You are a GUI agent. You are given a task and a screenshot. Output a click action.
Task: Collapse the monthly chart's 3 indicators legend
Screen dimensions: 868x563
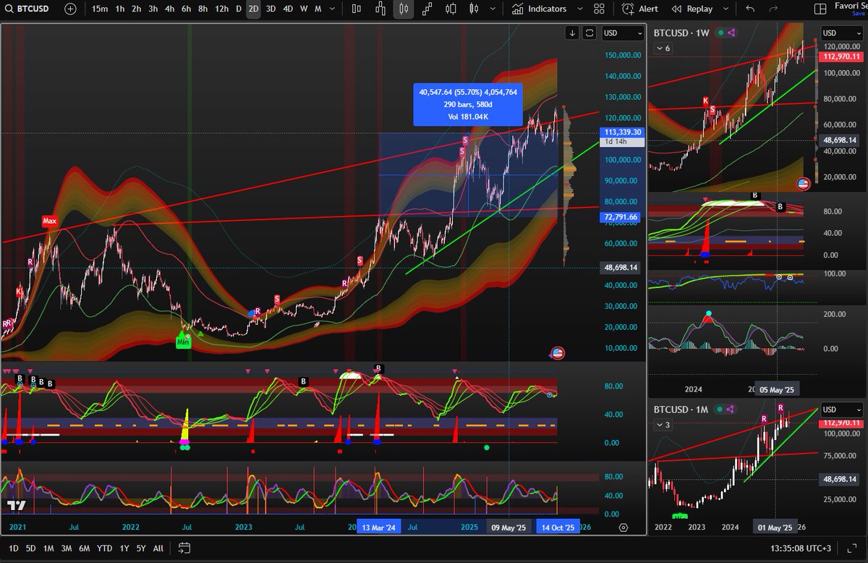[663, 425]
